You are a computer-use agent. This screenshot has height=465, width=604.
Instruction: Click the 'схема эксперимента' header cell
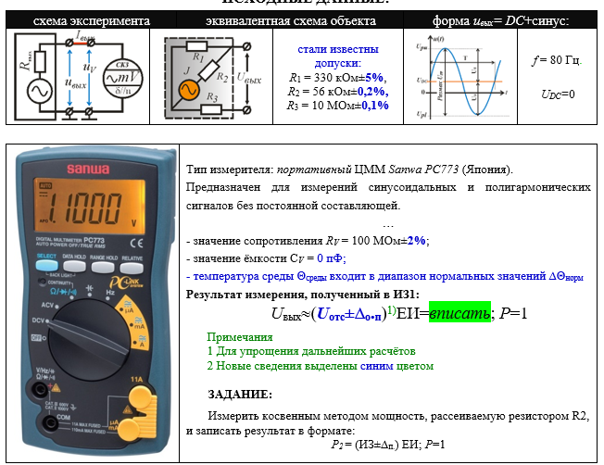(x=92, y=20)
